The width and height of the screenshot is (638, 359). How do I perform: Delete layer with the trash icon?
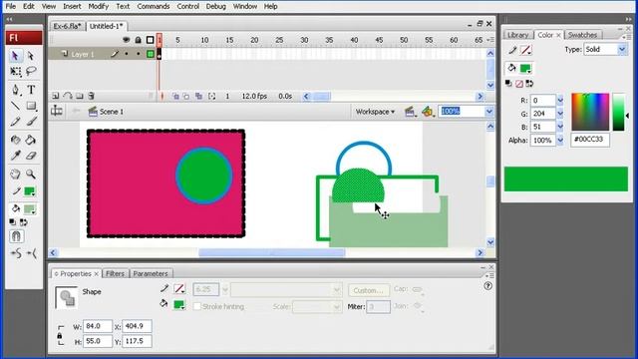[x=91, y=96]
